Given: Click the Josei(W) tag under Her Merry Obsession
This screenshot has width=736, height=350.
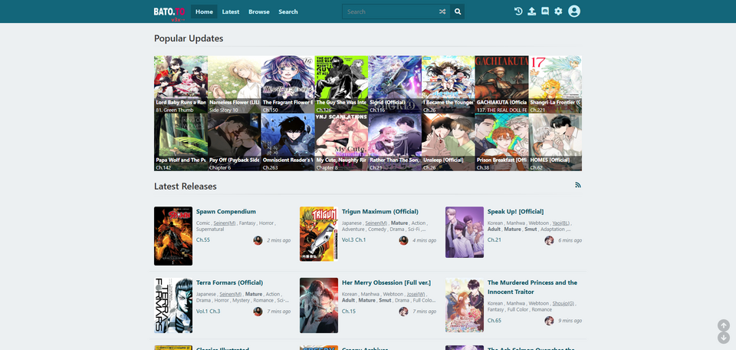Looking at the screenshot, I should [x=416, y=295].
